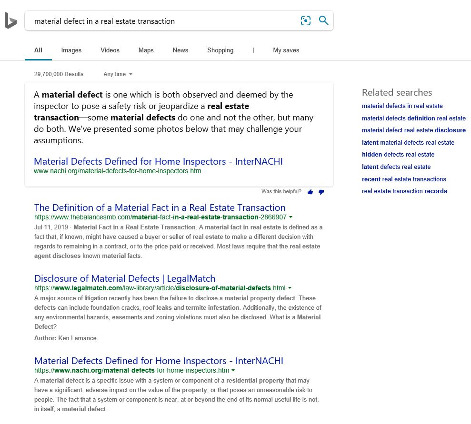Open dropdown arrow beside legalmatch URL
471x424 pixels.
pos(290,288)
